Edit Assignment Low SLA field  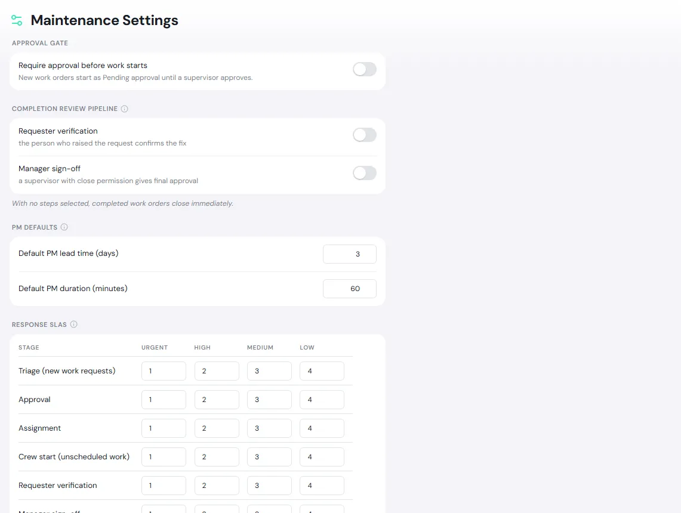tap(322, 428)
